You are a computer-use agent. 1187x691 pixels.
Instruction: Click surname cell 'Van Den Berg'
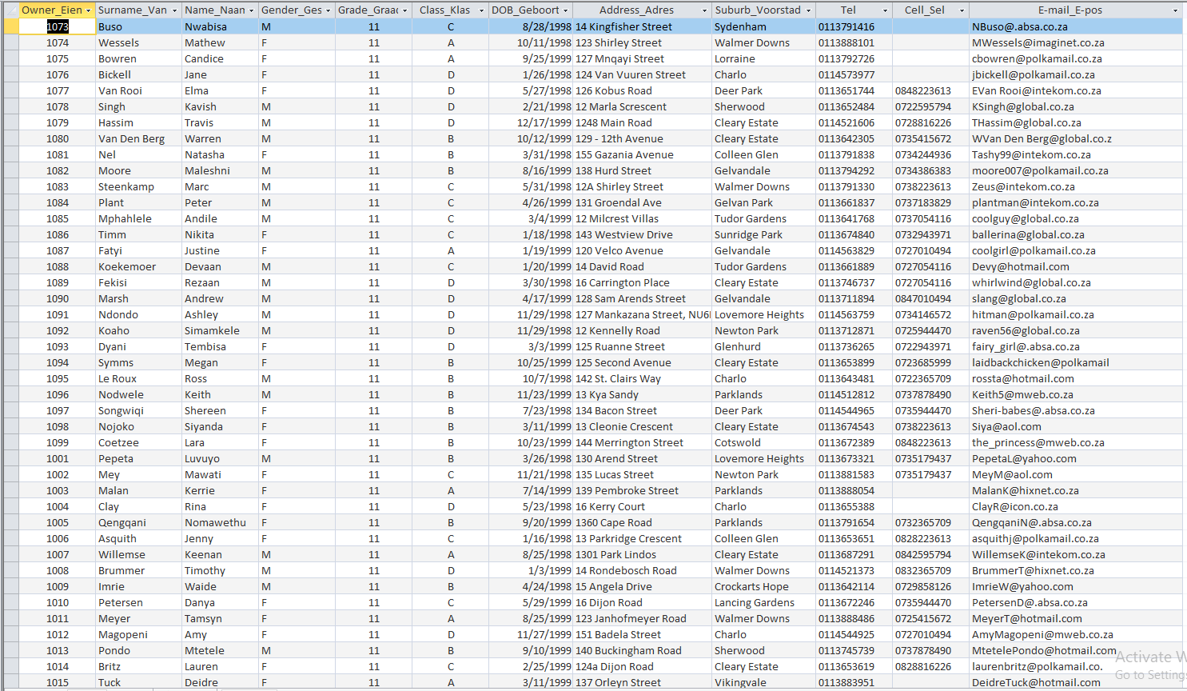(138, 138)
